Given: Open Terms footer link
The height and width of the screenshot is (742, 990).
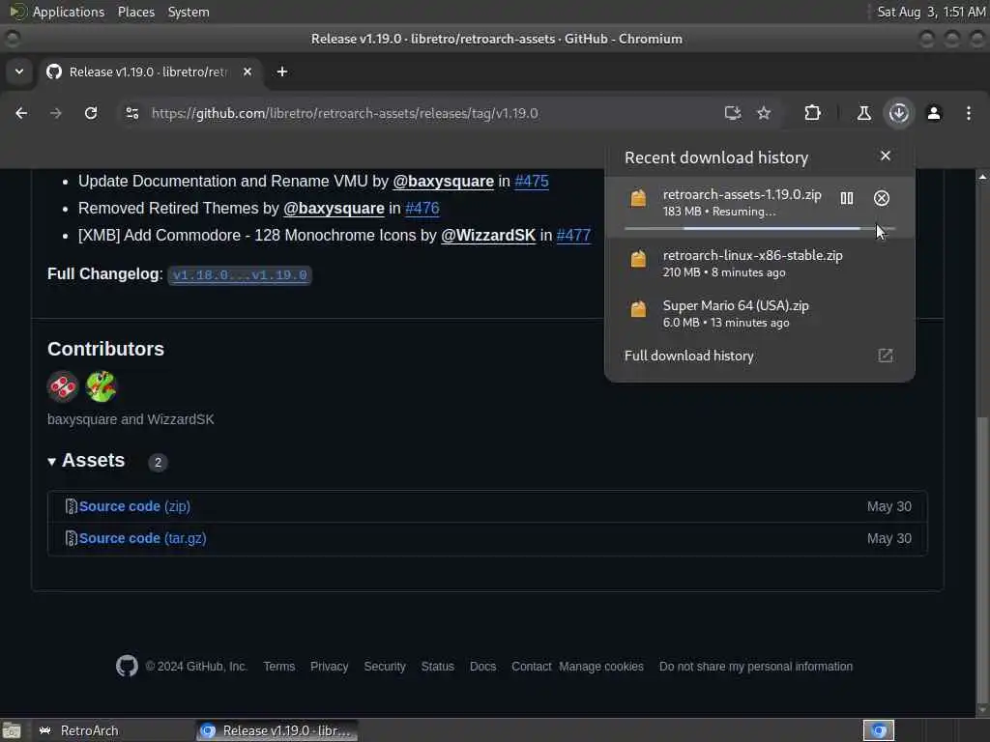Looking at the screenshot, I should (279, 667).
